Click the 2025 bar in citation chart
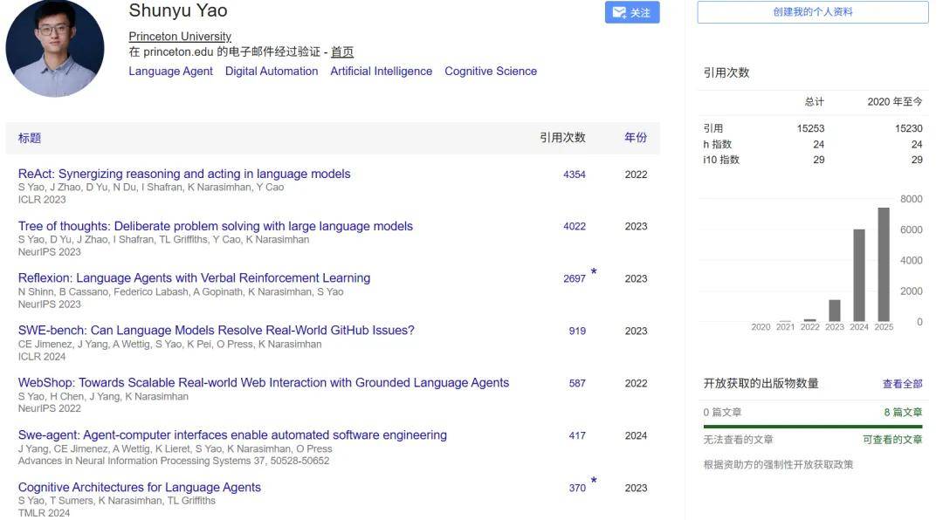Image resolution: width=943 pixels, height=520 pixels. tap(884, 262)
